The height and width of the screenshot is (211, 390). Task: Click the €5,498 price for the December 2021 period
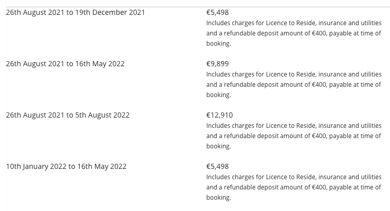coord(217,12)
